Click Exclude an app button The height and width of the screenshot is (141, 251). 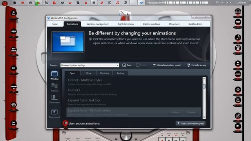click(196, 65)
